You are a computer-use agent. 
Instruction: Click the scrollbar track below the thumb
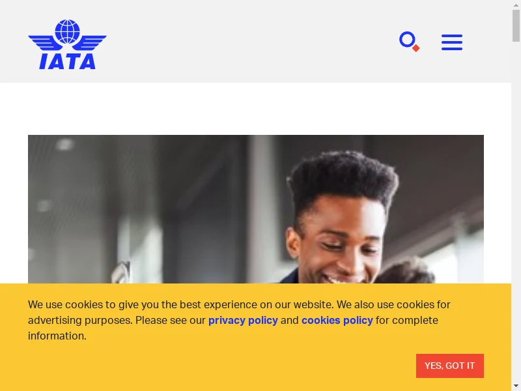(x=516, y=213)
